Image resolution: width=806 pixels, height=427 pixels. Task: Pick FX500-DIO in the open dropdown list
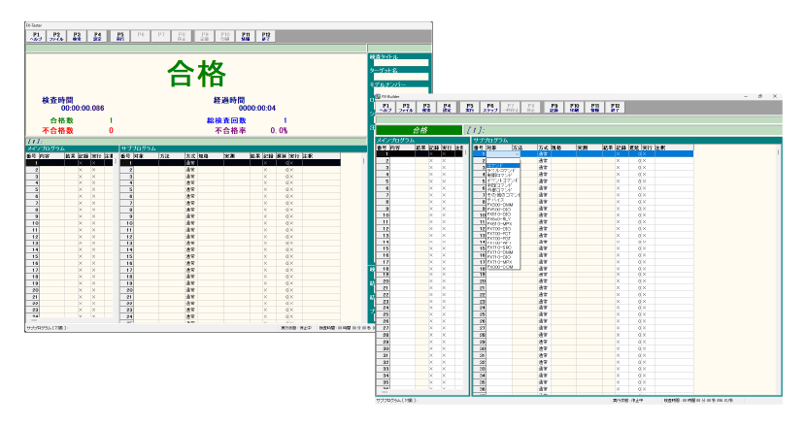[497, 210]
